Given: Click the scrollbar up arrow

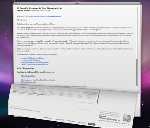Looking at the screenshot, I should tap(137, 8).
